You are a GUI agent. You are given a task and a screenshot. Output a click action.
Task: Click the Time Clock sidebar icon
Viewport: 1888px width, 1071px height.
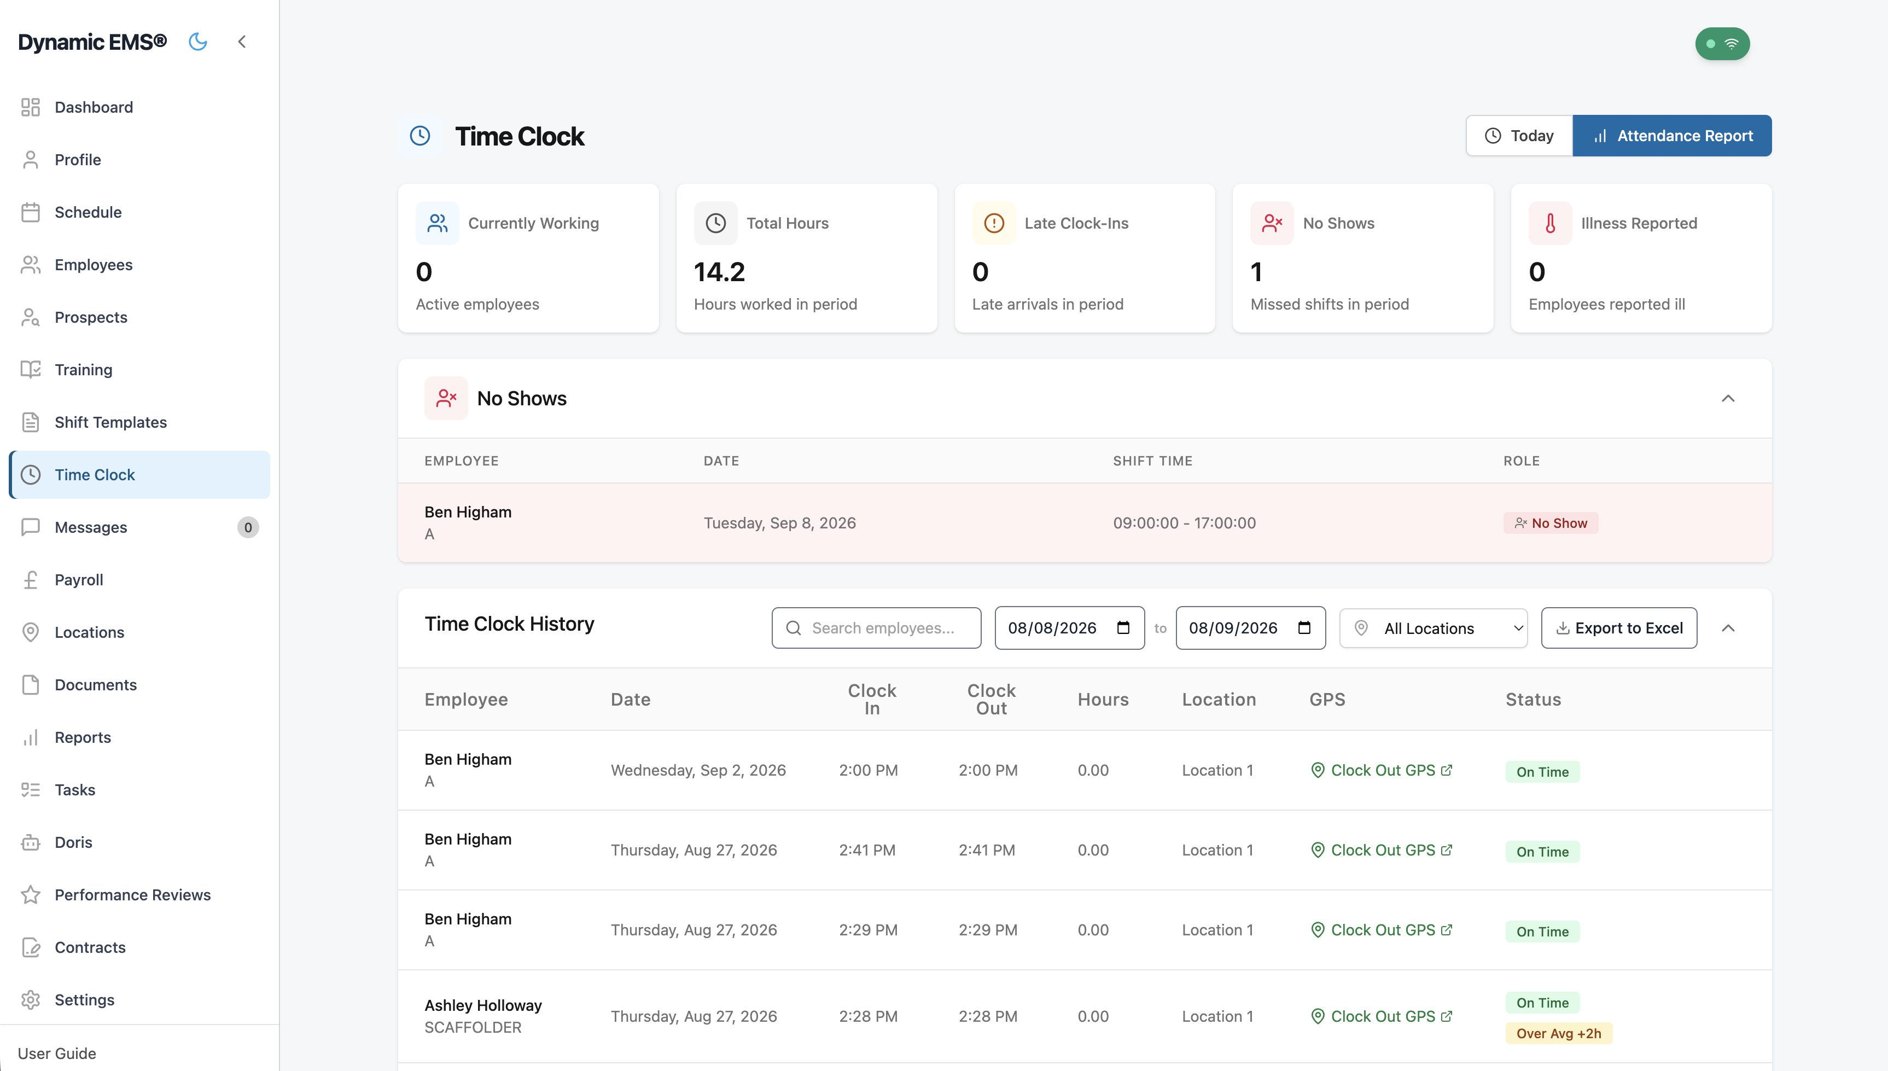coord(30,475)
